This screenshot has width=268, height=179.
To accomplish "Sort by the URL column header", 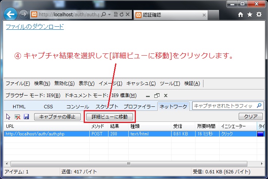I will coord(47,126).
